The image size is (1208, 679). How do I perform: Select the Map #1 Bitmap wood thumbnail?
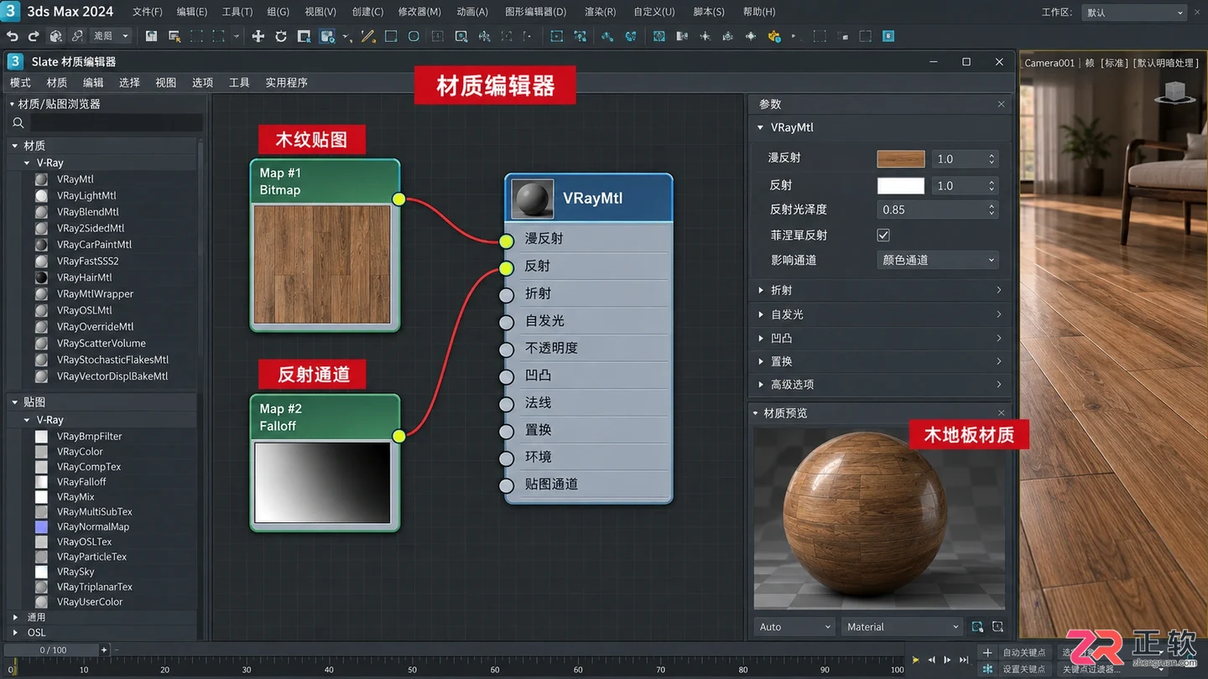(323, 265)
